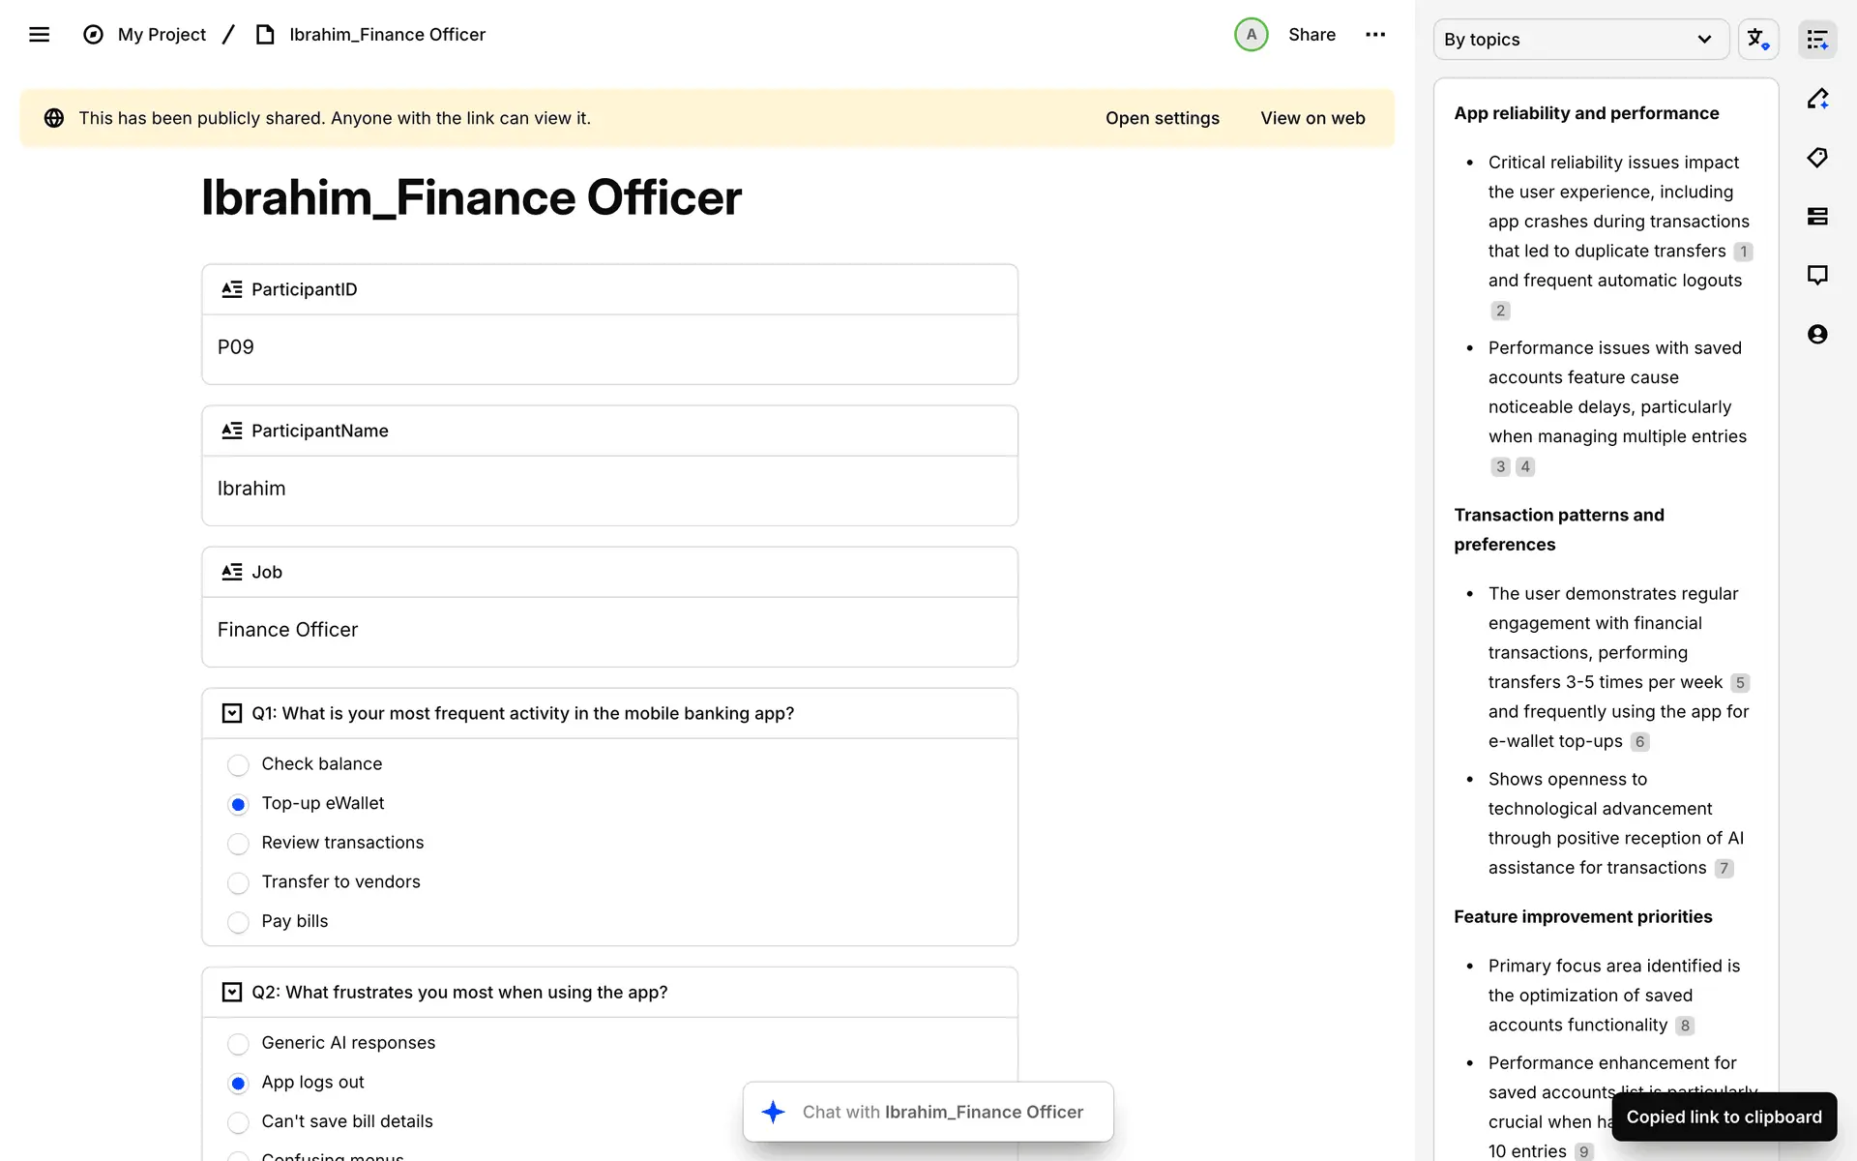
Task: Click the Open settings link in the banner
Action: [x=1162, y=118]
